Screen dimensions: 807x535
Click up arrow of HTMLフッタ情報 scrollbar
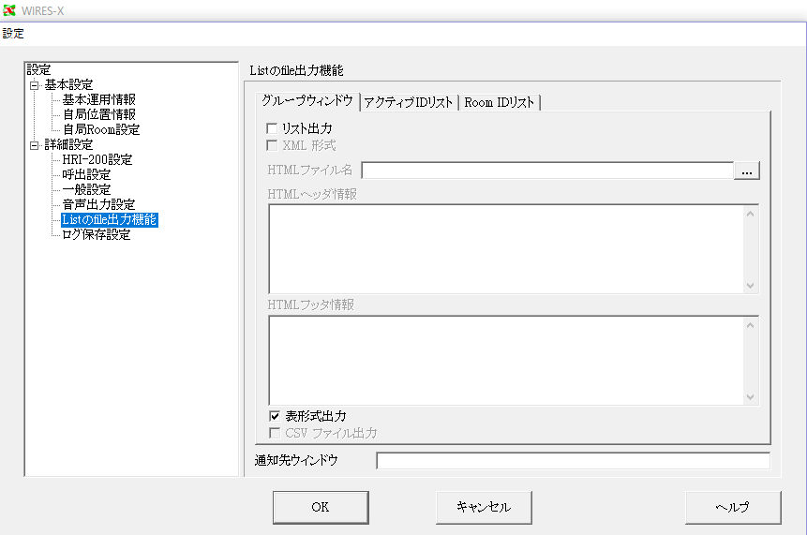(x=751, y=325)
